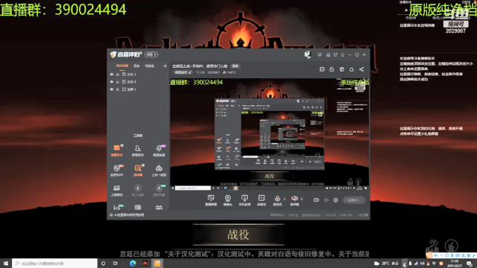Click the record video camera icon

(x=316, y=200)
